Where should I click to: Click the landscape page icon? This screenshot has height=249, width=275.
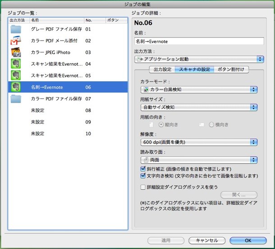[x=202, y=124]
